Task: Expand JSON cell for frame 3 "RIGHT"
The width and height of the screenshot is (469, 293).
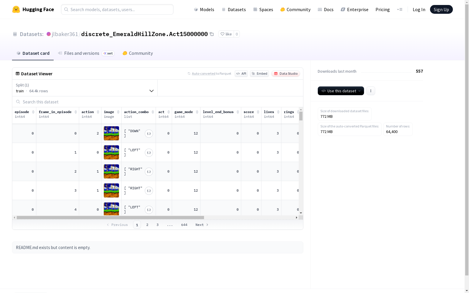Action: [x=149, y=191]
